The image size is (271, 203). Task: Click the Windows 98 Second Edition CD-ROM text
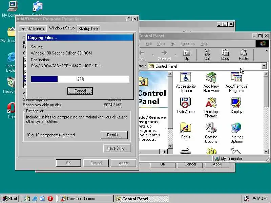click(x=61, y=53)
